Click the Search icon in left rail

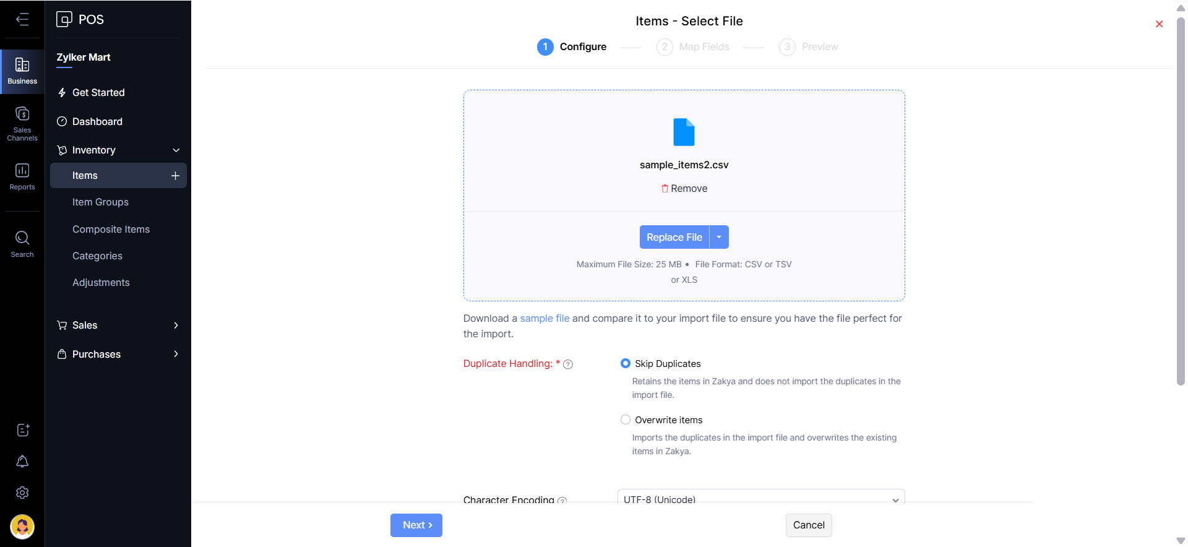click(x=22, y=244)
